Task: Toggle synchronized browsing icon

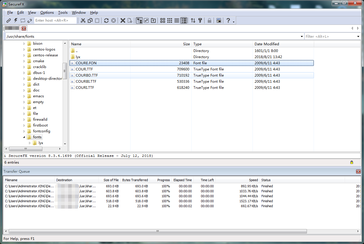Action: pyautogui.click(x=146, y=20)
